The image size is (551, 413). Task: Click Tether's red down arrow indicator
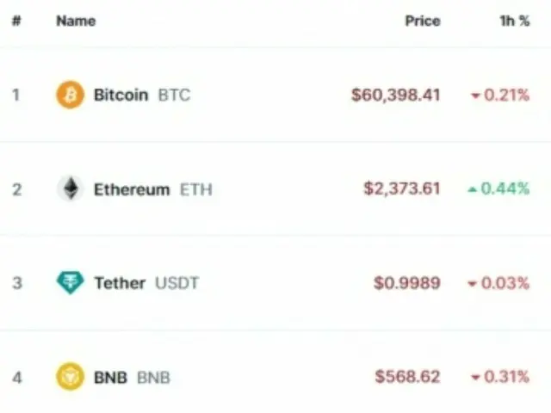coord(472,284)
